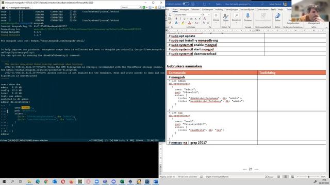
Task: Expand the Lettertype dialog launcher
Action: click(210, 27)
